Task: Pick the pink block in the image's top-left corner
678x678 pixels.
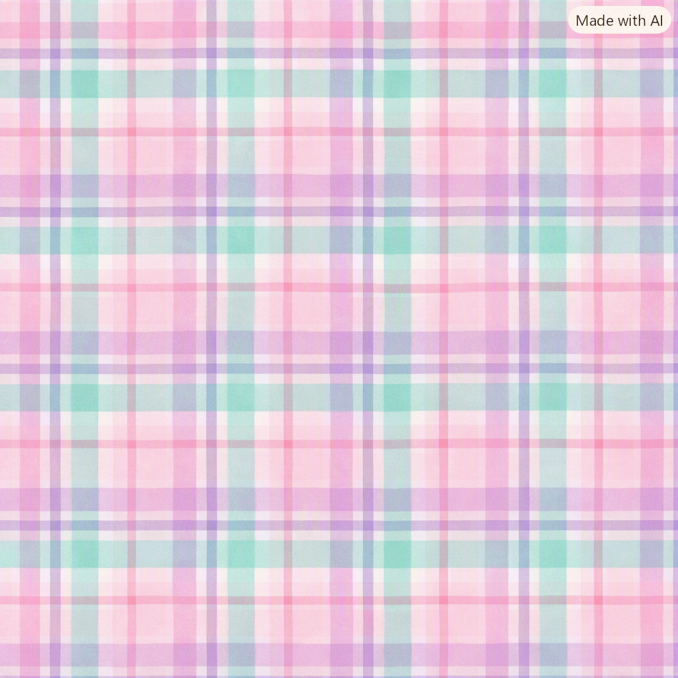Action: [x=9, y=11]
